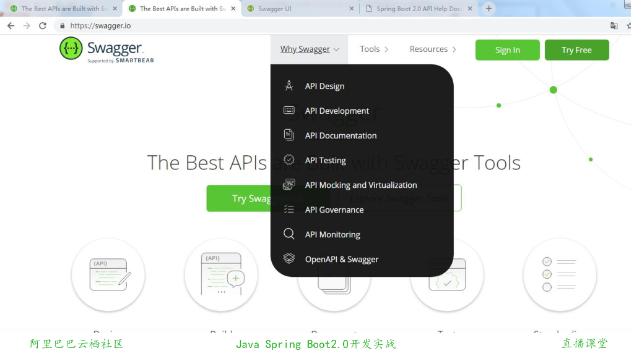The width and height of the screenshot is (634, 356).
Task: Click the API Development keyboard icon
Action: tap(289, 110)
